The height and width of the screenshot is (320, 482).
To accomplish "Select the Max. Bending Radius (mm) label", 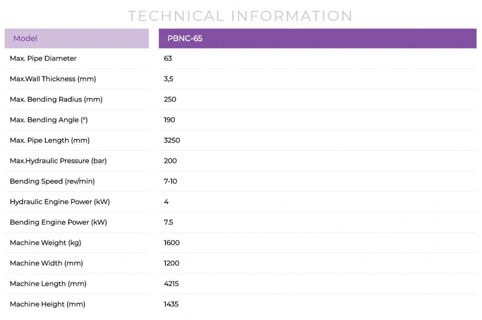I will [x=56, y=99].
